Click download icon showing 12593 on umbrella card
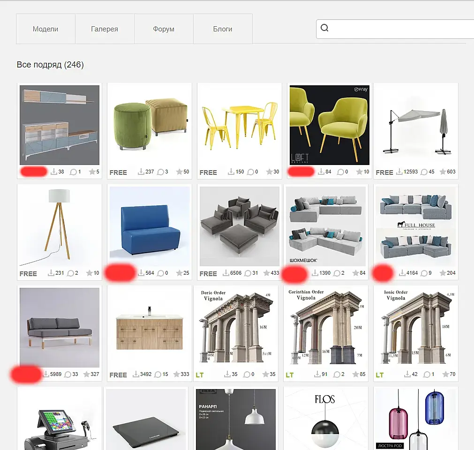This screenshot has height=450, width=474. [399, 172]
